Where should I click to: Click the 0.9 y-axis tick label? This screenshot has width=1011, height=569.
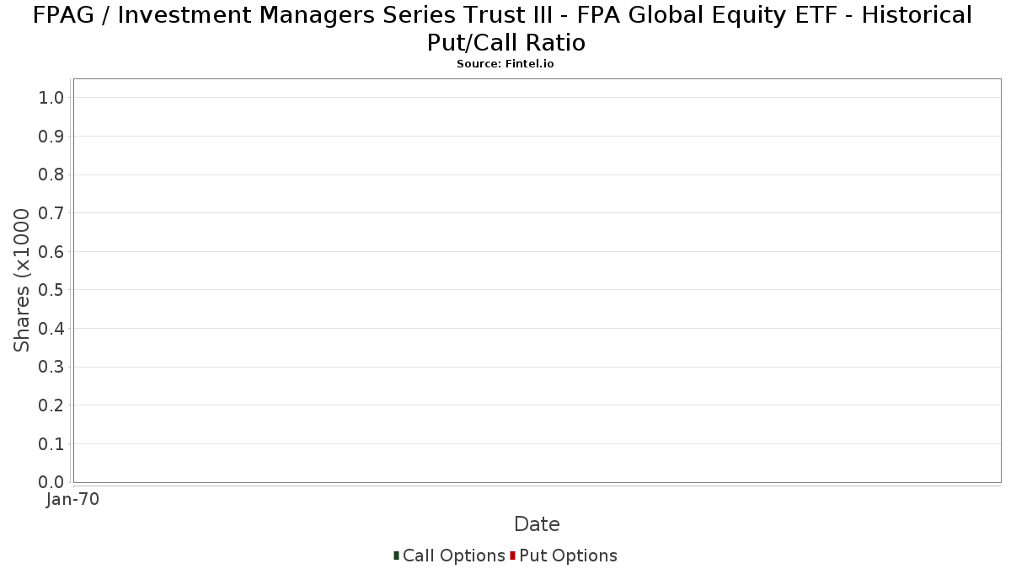click(51, 137)
